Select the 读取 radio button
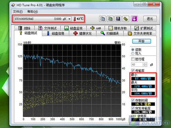 click(133, 49)
